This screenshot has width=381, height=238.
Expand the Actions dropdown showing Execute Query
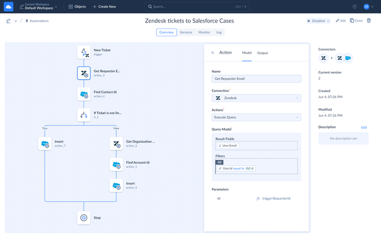[257, 117]
